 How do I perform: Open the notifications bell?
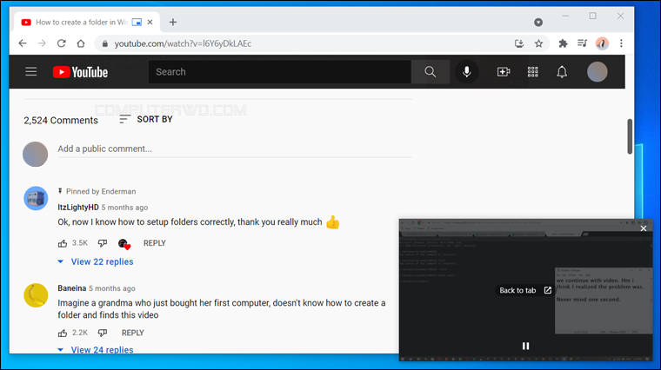[x=562, y=72]
